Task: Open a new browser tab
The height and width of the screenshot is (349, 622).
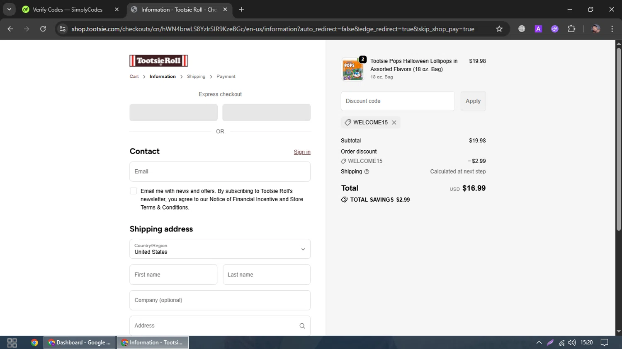Action: [241, 10]
